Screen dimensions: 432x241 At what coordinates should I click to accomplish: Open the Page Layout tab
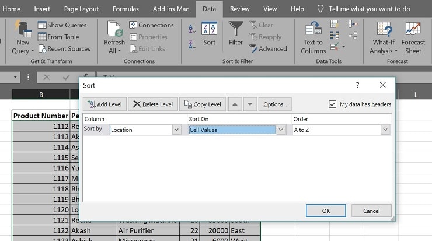click(x=81, y=9)
